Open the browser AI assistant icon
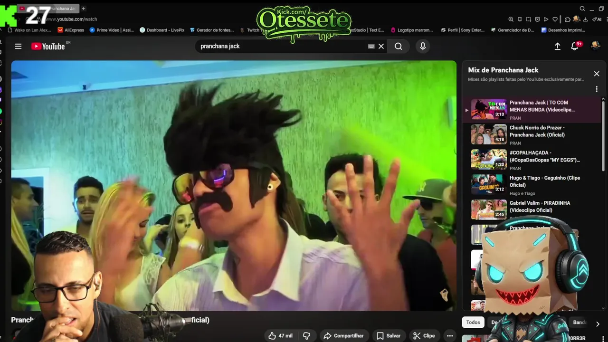 (x=597, y=19)
